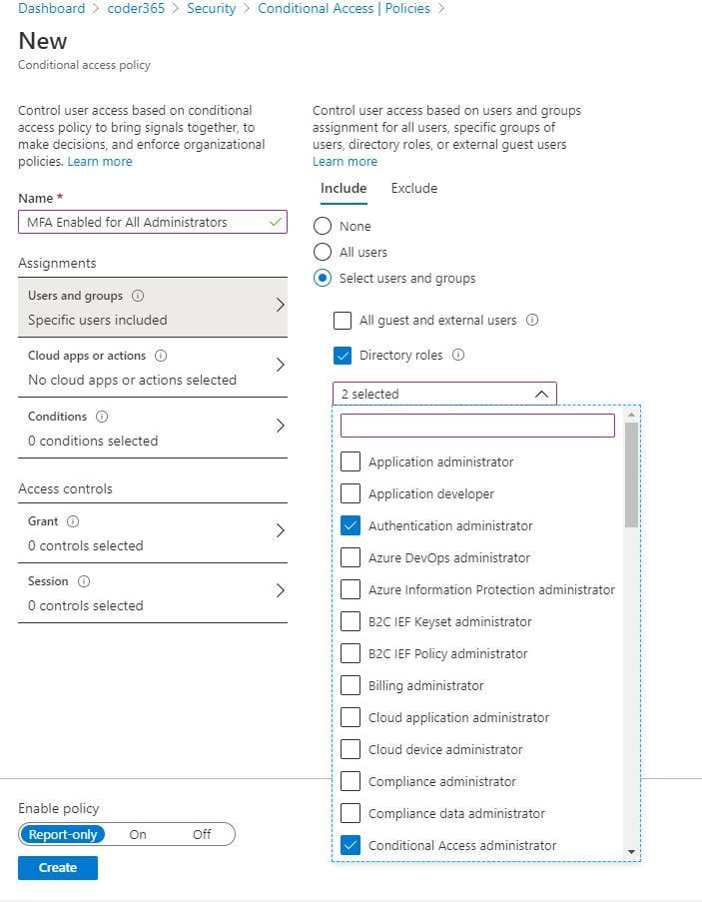Screen dimensions: 702x902
Task: Click info icon beside Cloud apps or actions
Action: click(x=161, y=356)
